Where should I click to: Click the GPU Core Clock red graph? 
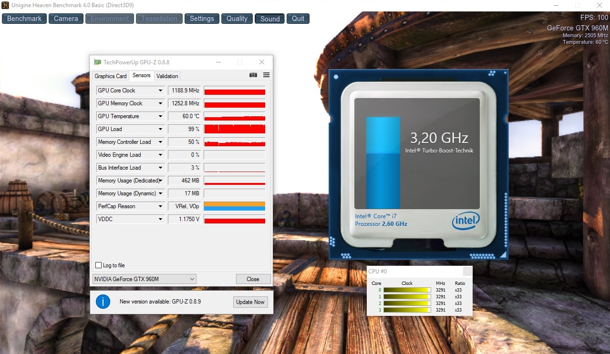pos(234,91)
